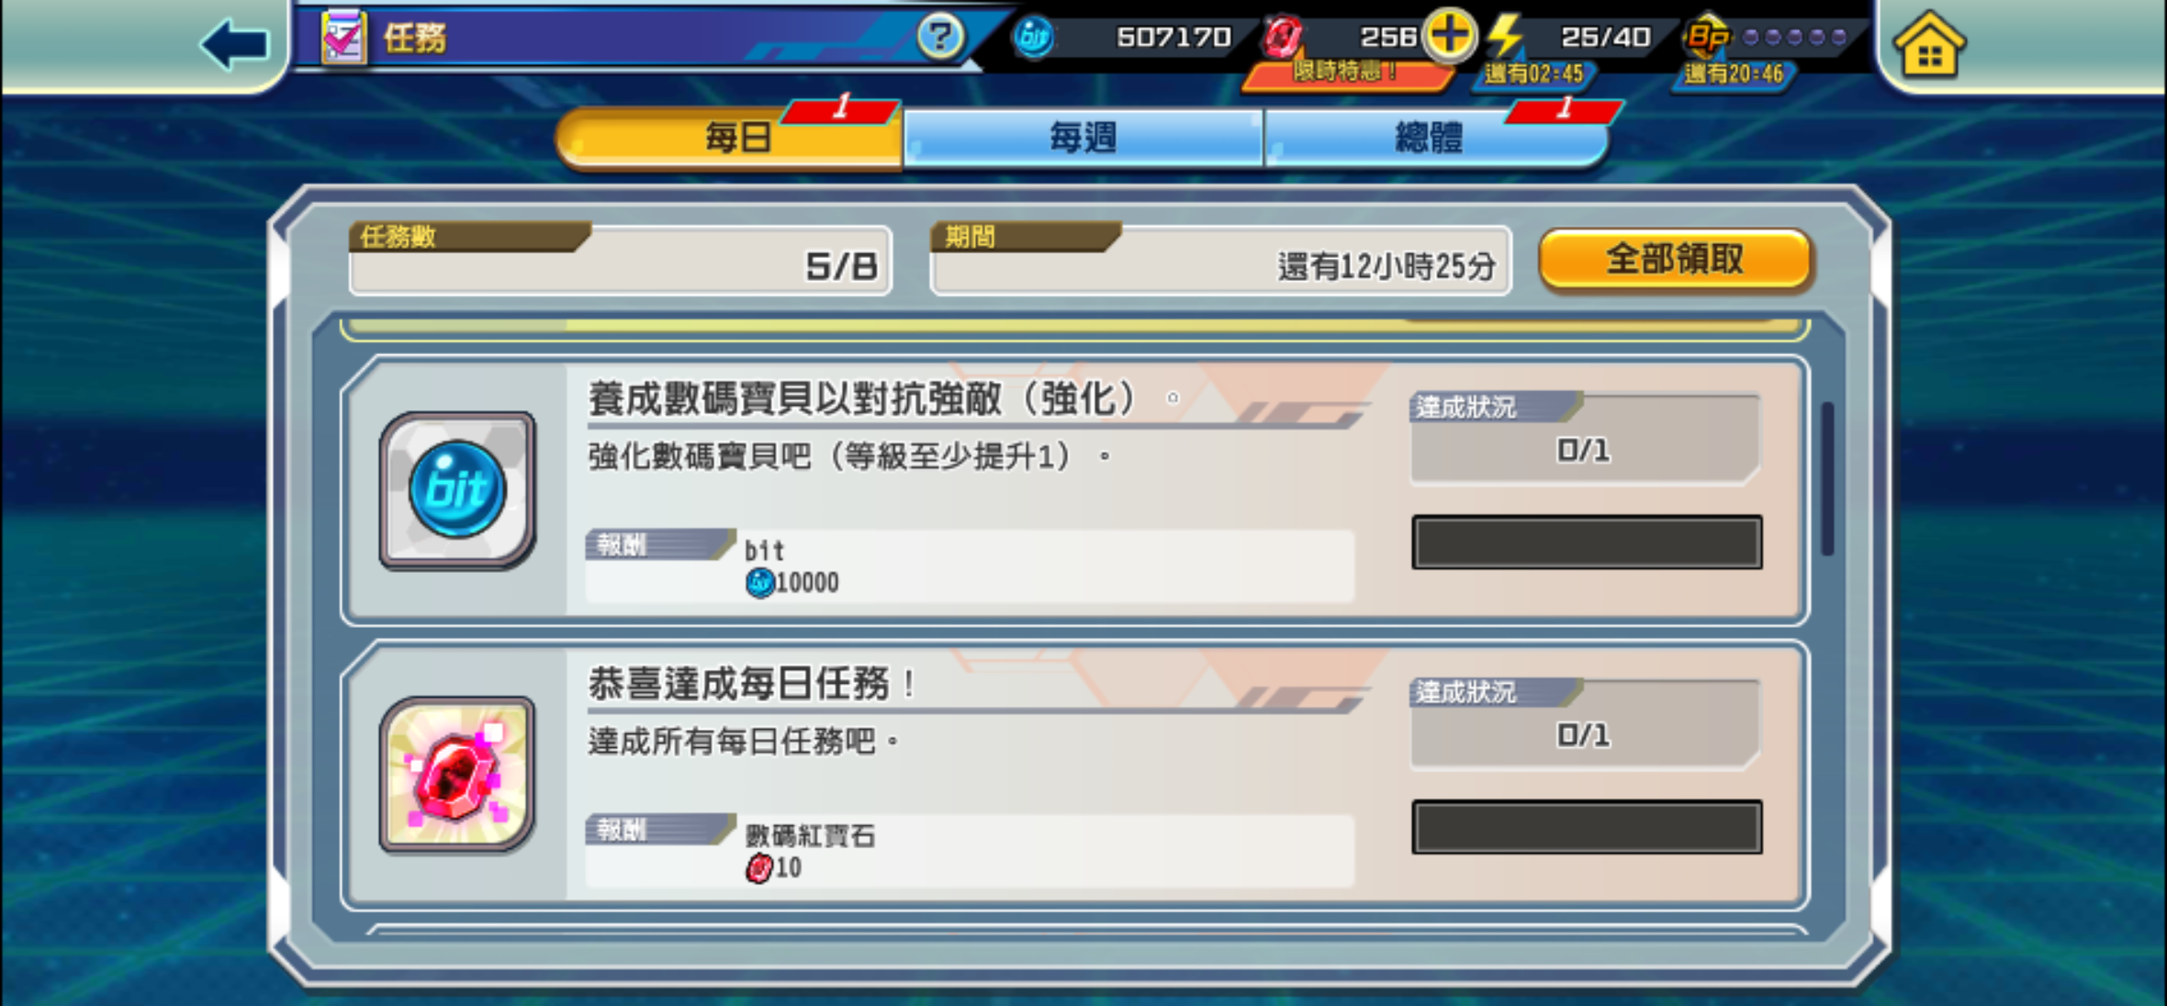Image resolution: width=2167 pixels, height=1006 pixels.
Task: Tap the red ruby gem icon in header
Action: (x=1283, y=38)
